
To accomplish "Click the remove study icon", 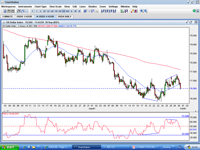I will [126, 11].
